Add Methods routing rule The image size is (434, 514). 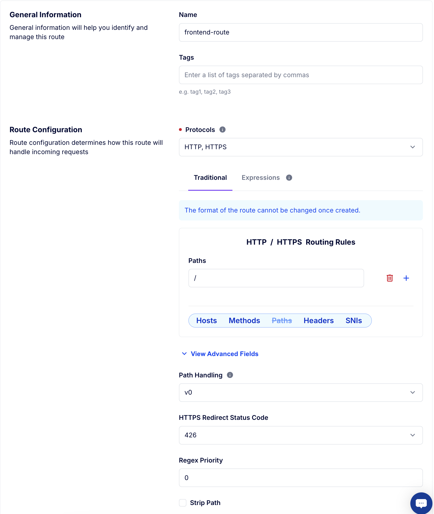[x=244, y=321]
